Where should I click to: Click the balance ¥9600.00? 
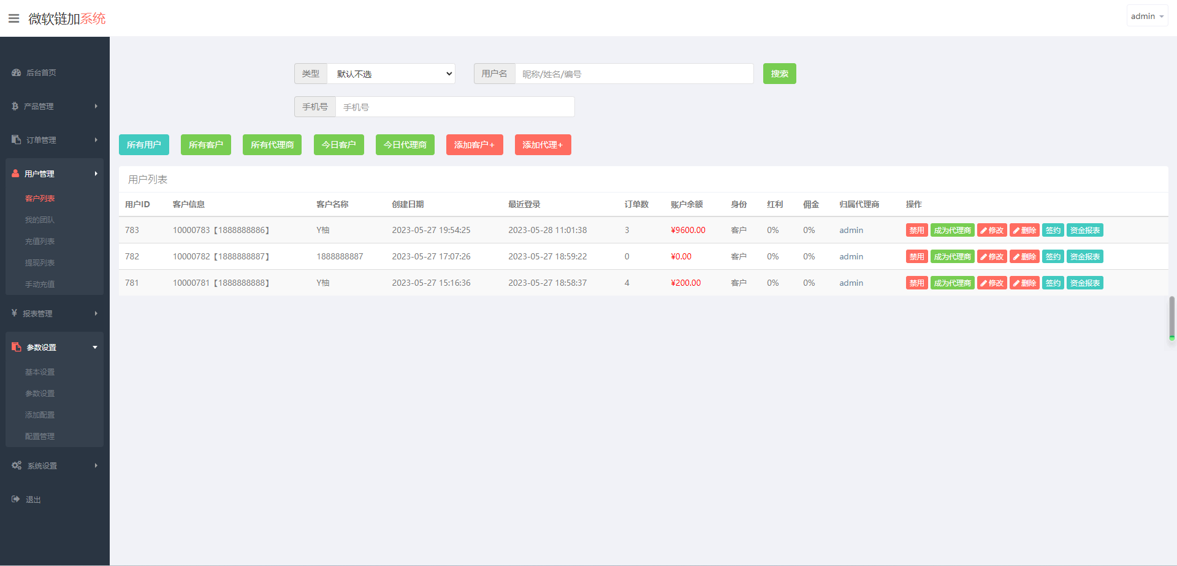pyautogui.click(x=688, y=230)
